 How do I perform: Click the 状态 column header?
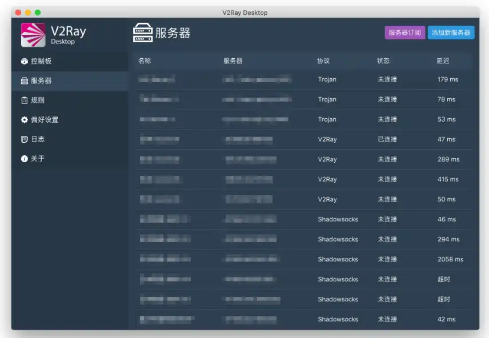tap(383, 61)
